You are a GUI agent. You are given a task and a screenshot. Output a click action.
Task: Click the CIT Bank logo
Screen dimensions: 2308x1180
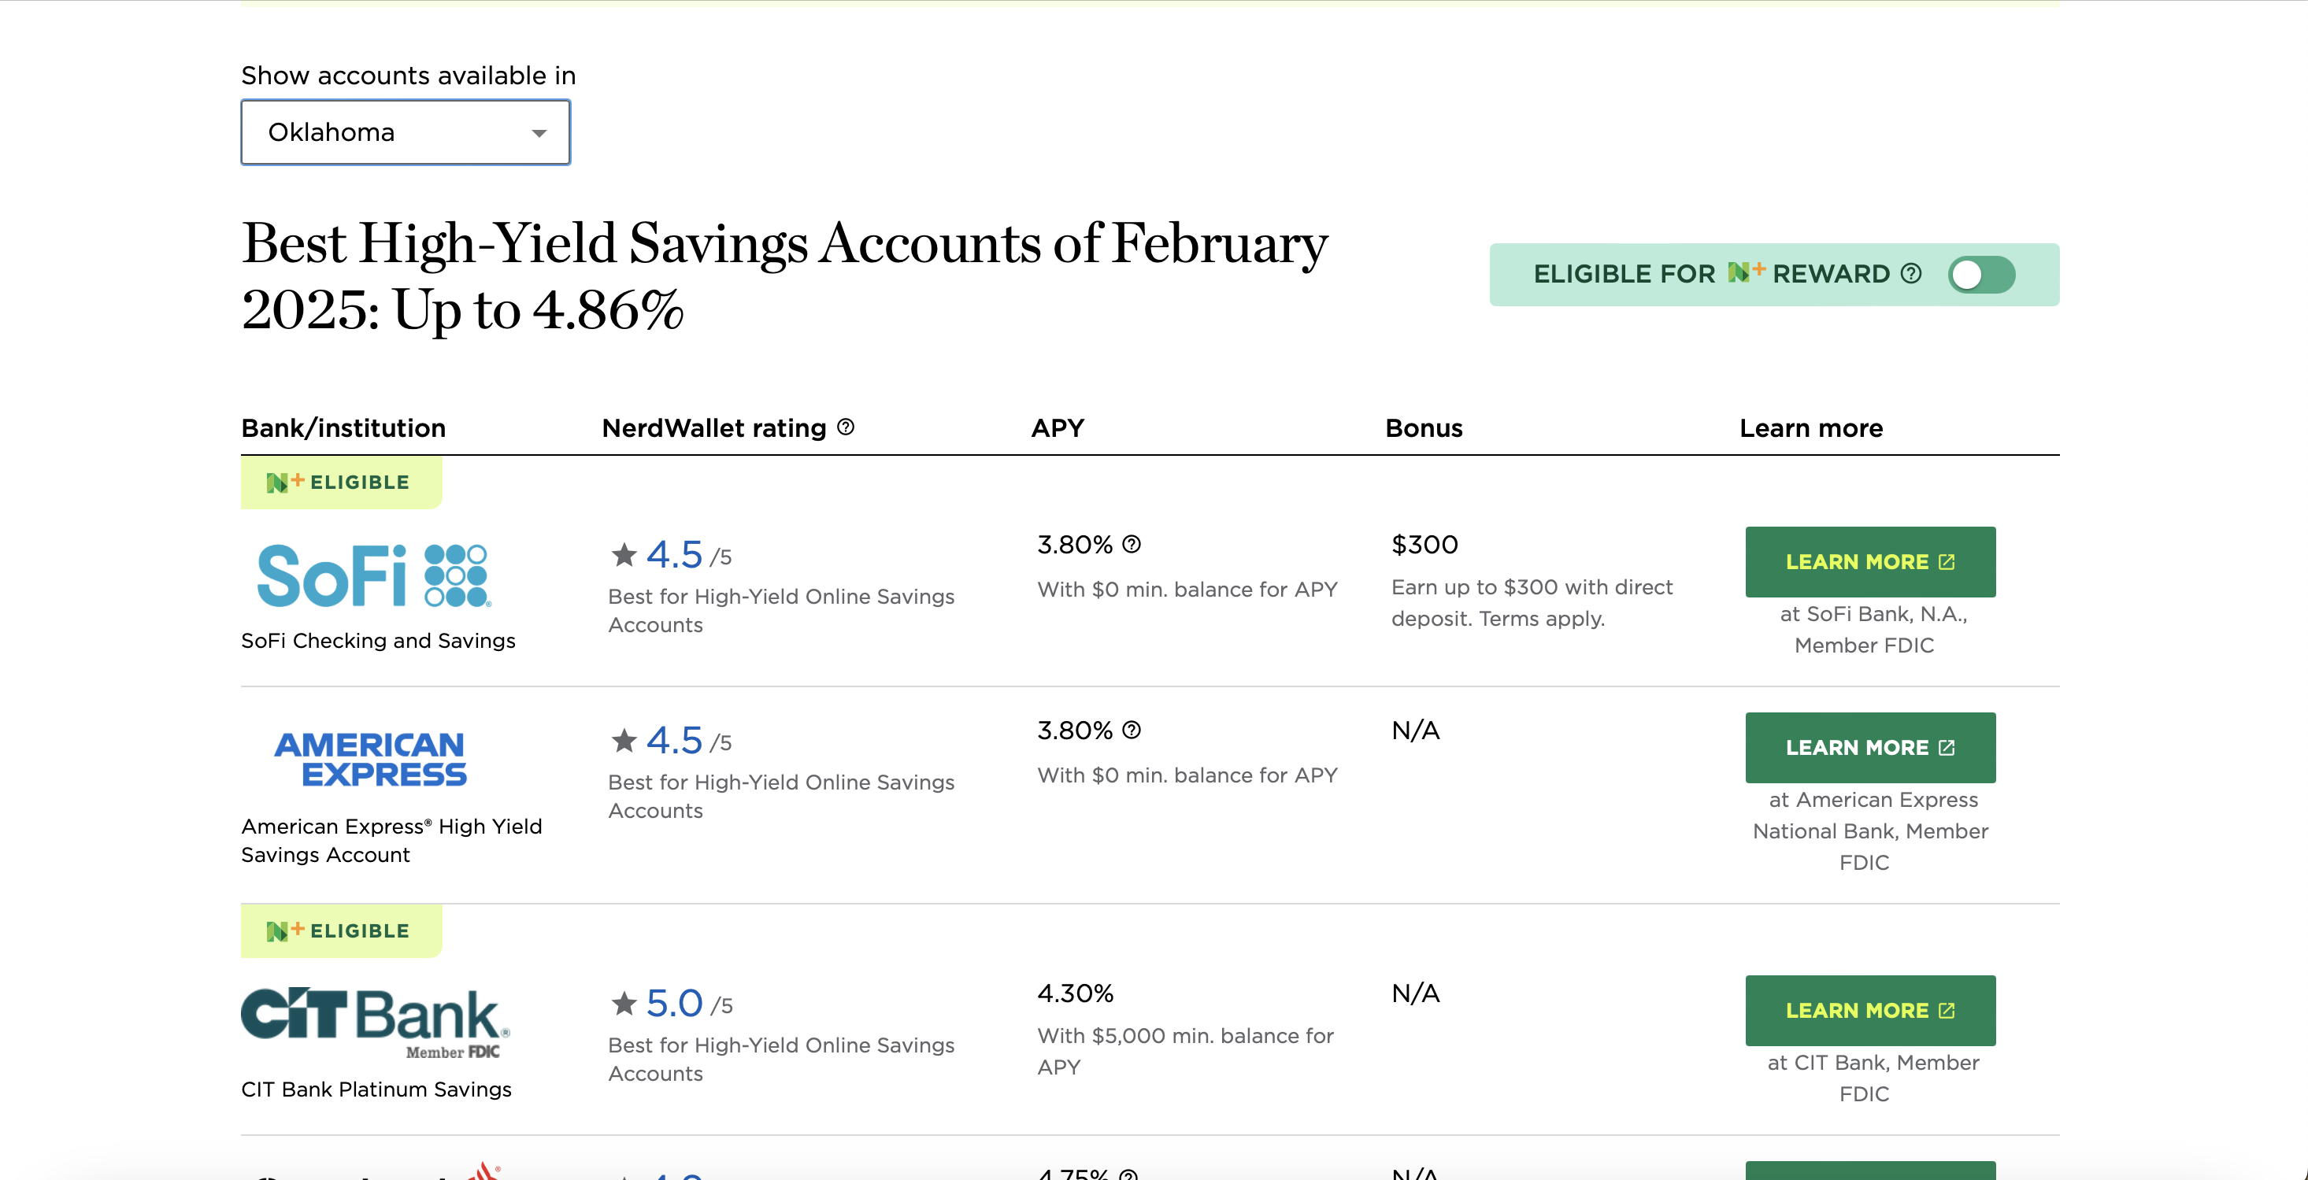(x=376, y=1023)
